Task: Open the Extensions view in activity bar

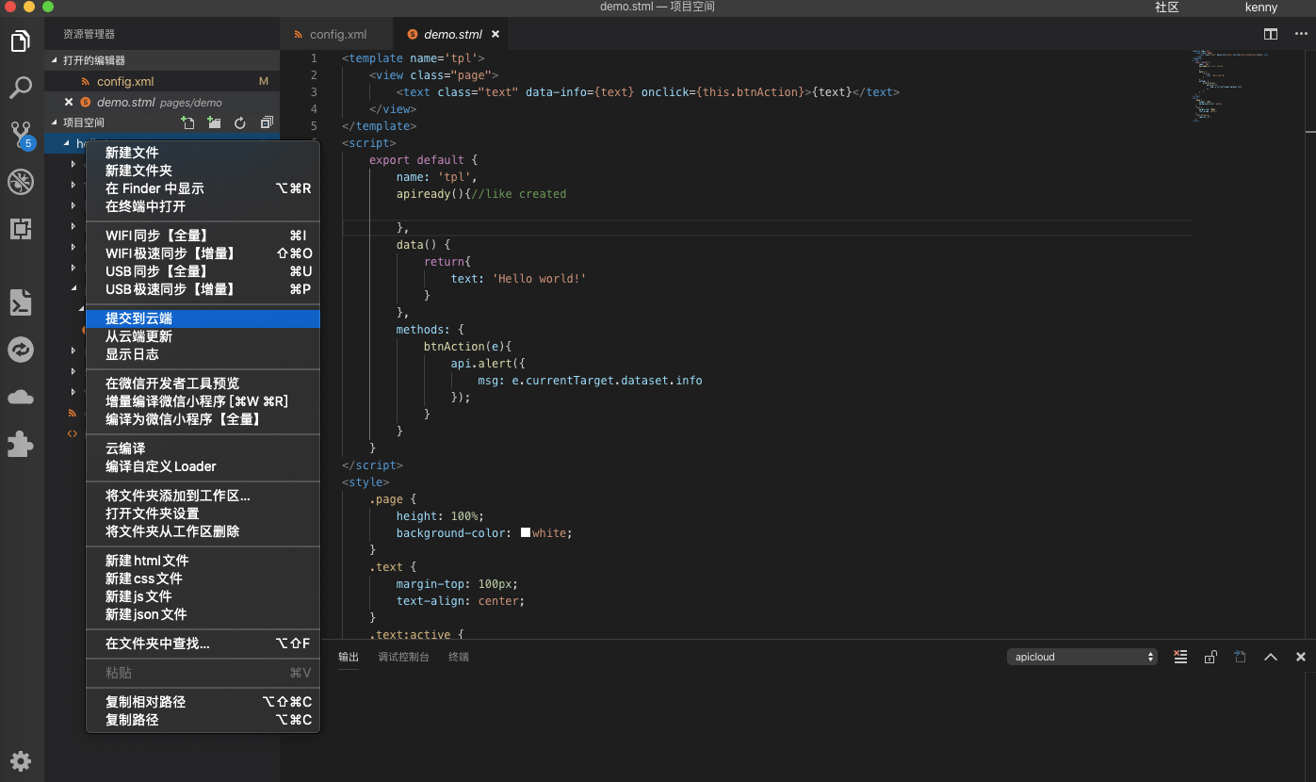Action: pyautogui.click(x=21, y=229)
